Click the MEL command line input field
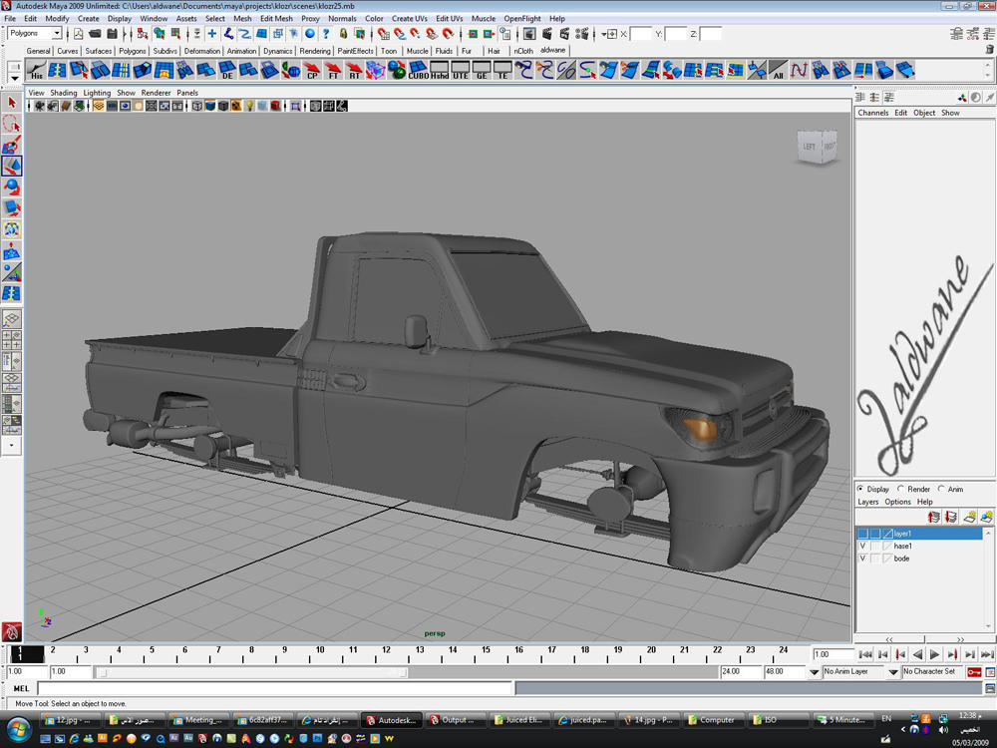This screenshot has height=748, width=997. pyautogui.click(x=275, y=688)
